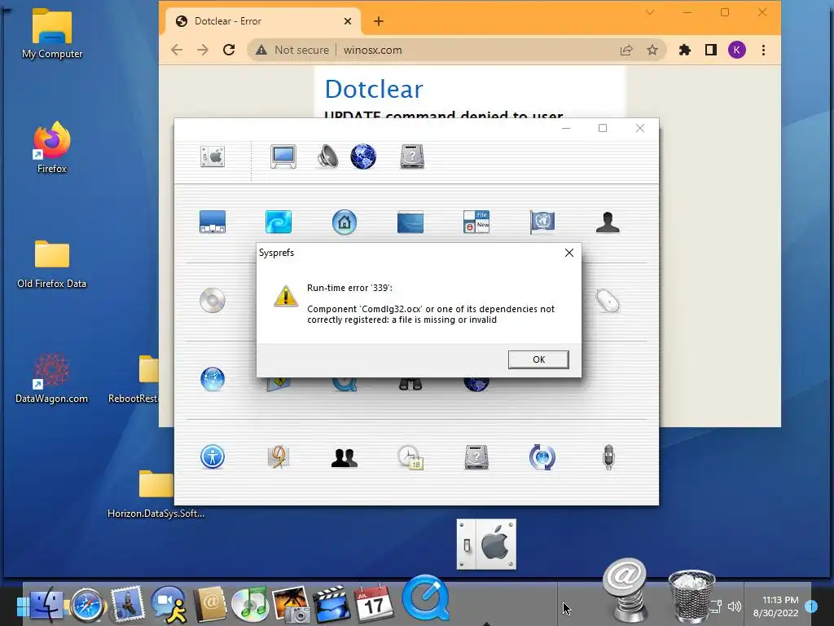This screenshot has width=834, height=626.
Task: Bookmark this page with the star icon
Action: [652, 50]
